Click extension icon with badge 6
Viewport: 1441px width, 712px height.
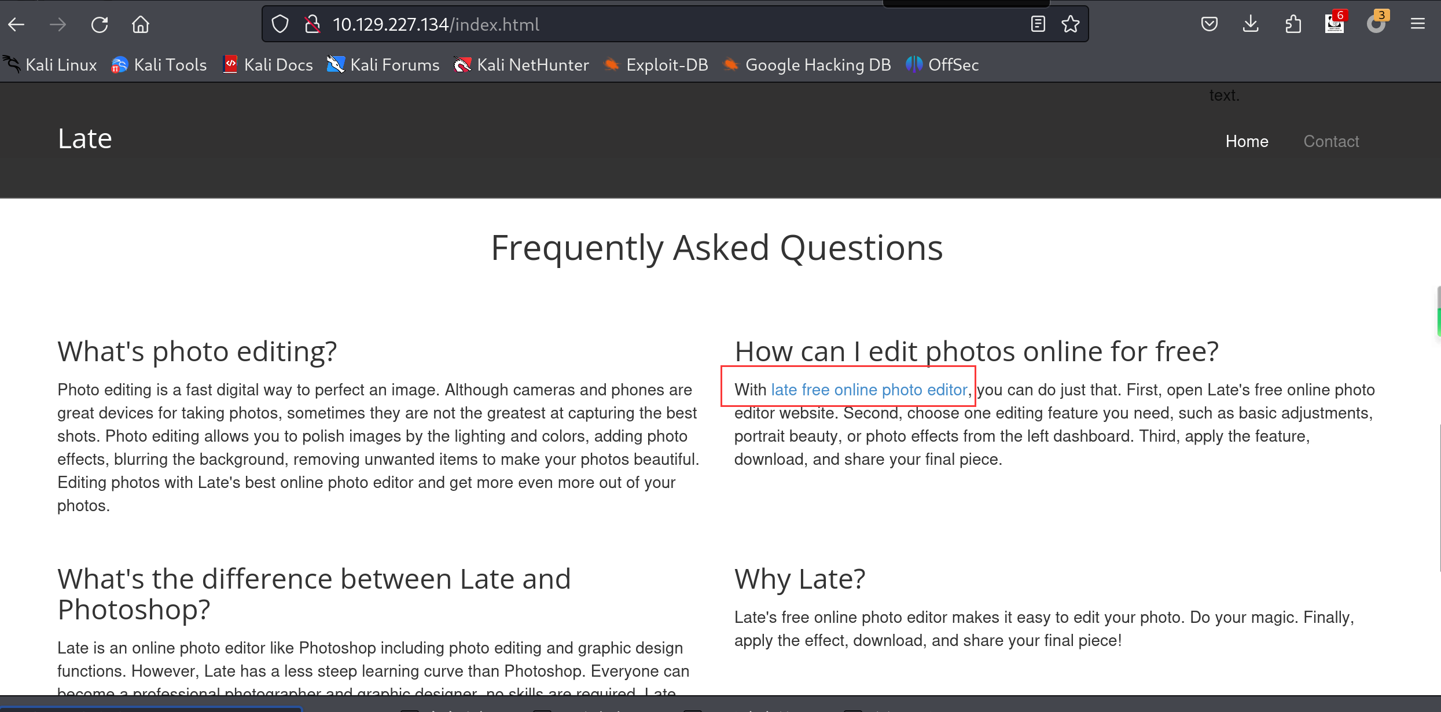pyautogui.click(x=1335, y=24)
